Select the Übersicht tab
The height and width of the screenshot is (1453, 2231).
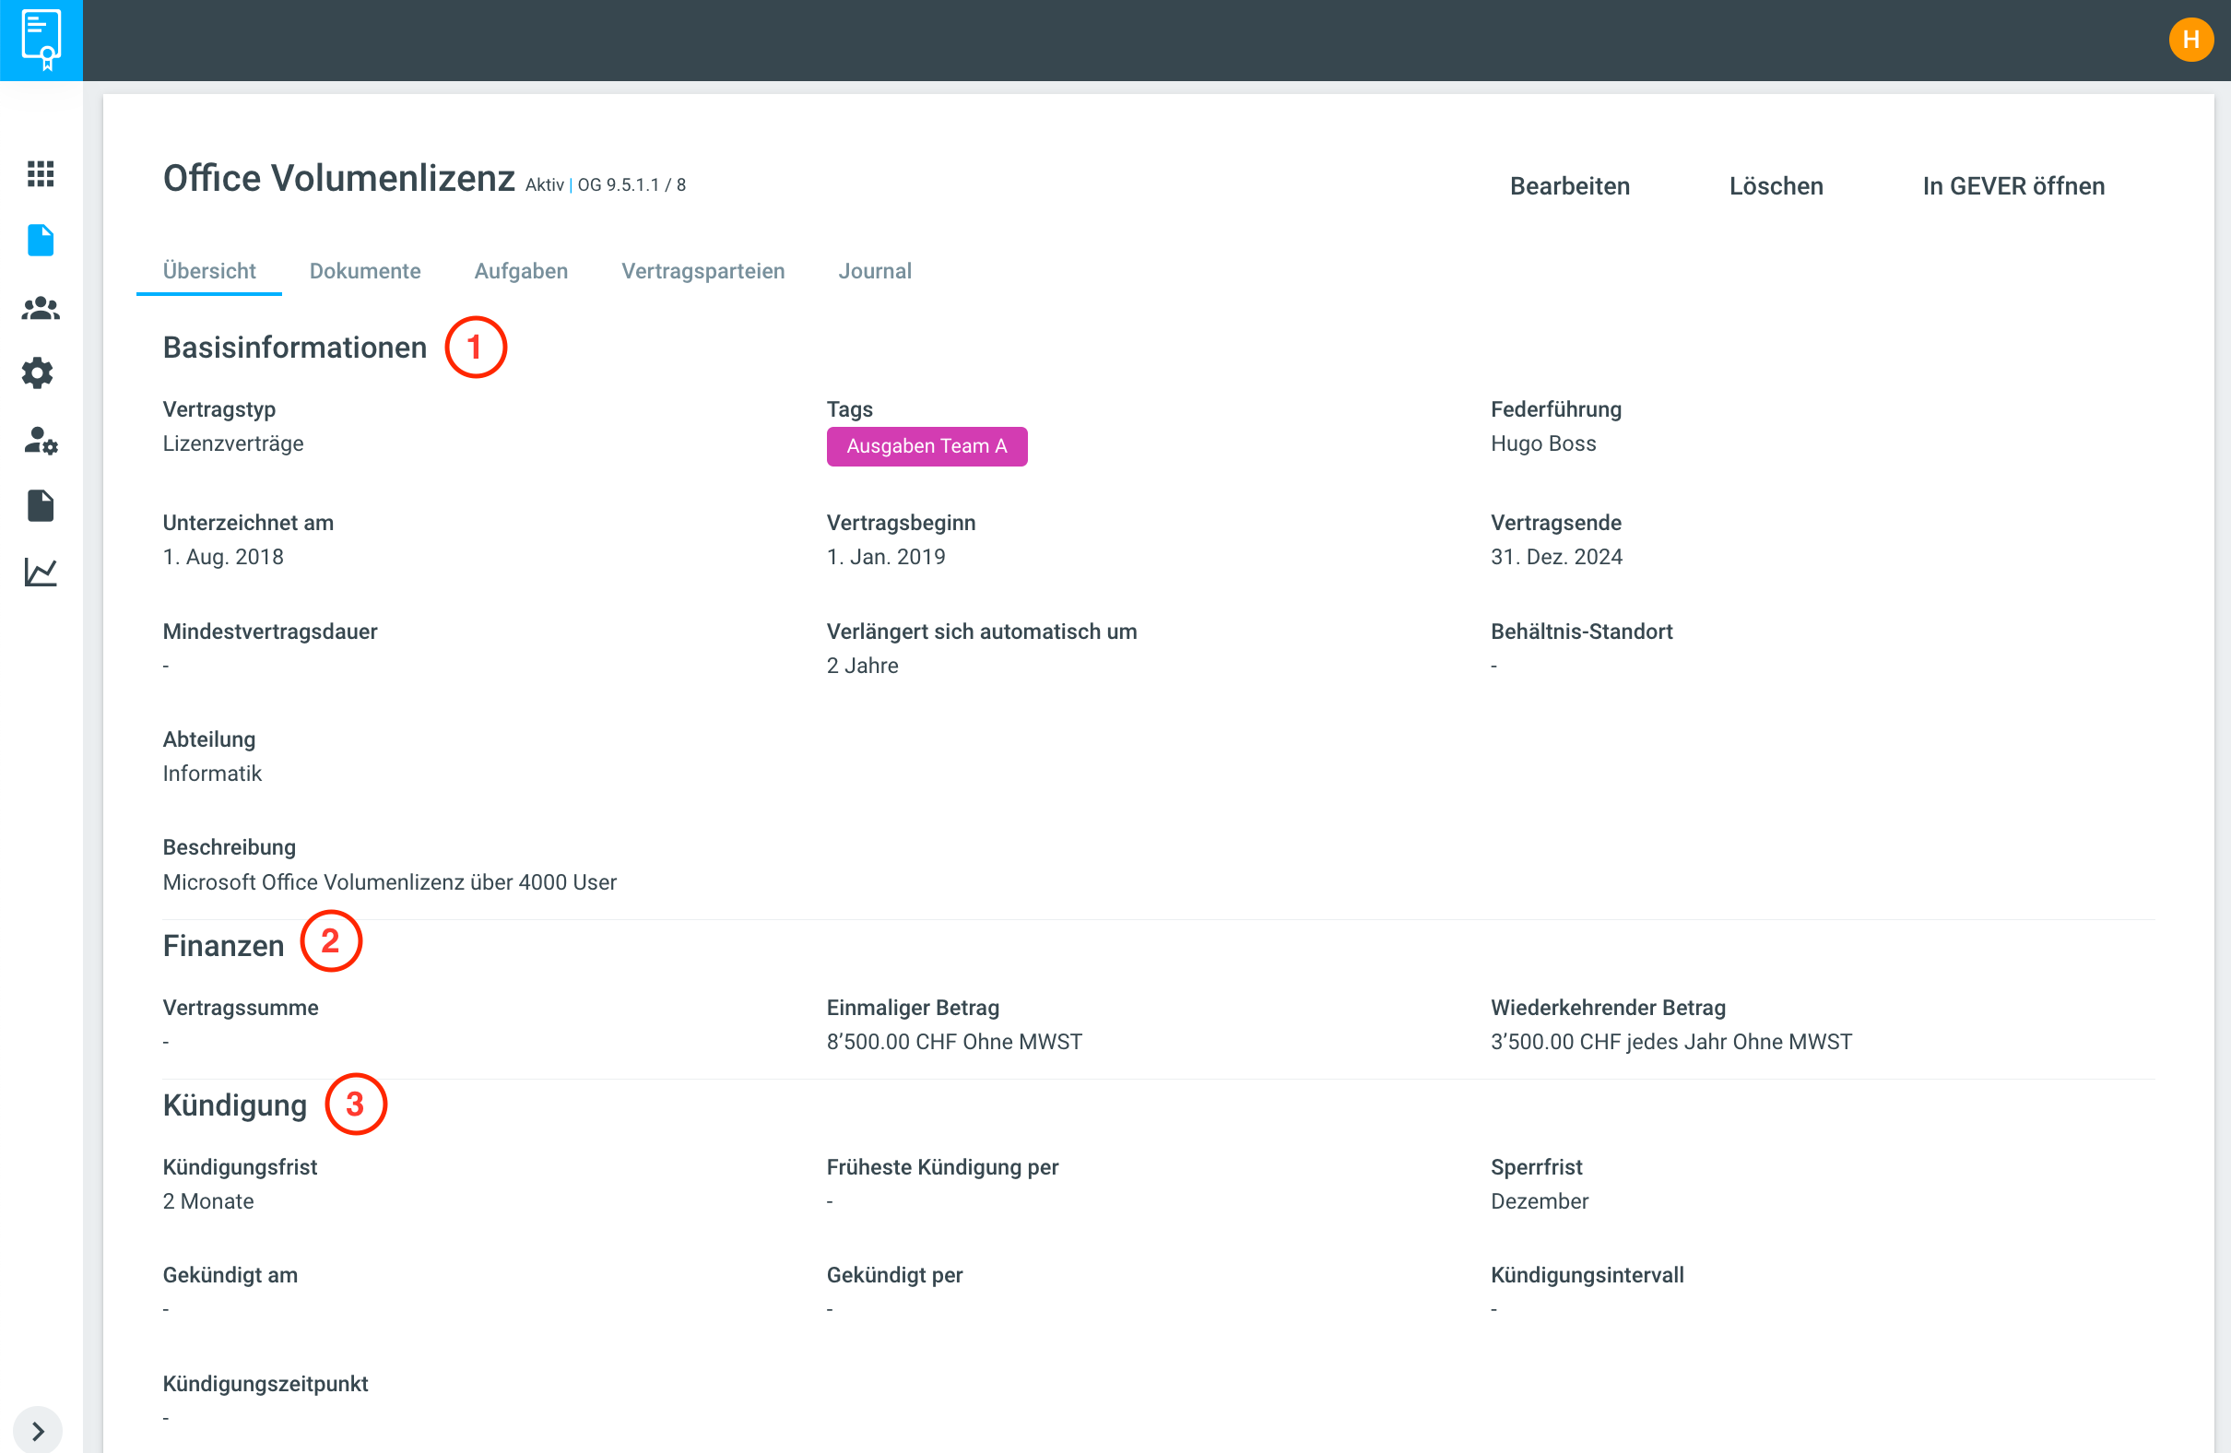[x=209, y=271]
